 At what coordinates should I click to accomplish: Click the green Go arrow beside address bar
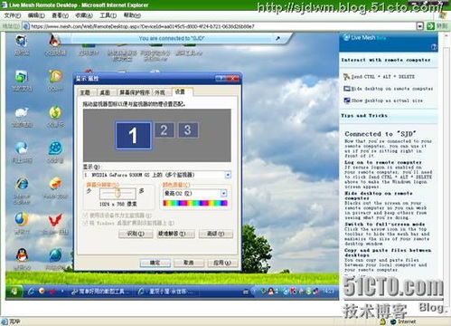coord(431,26)
